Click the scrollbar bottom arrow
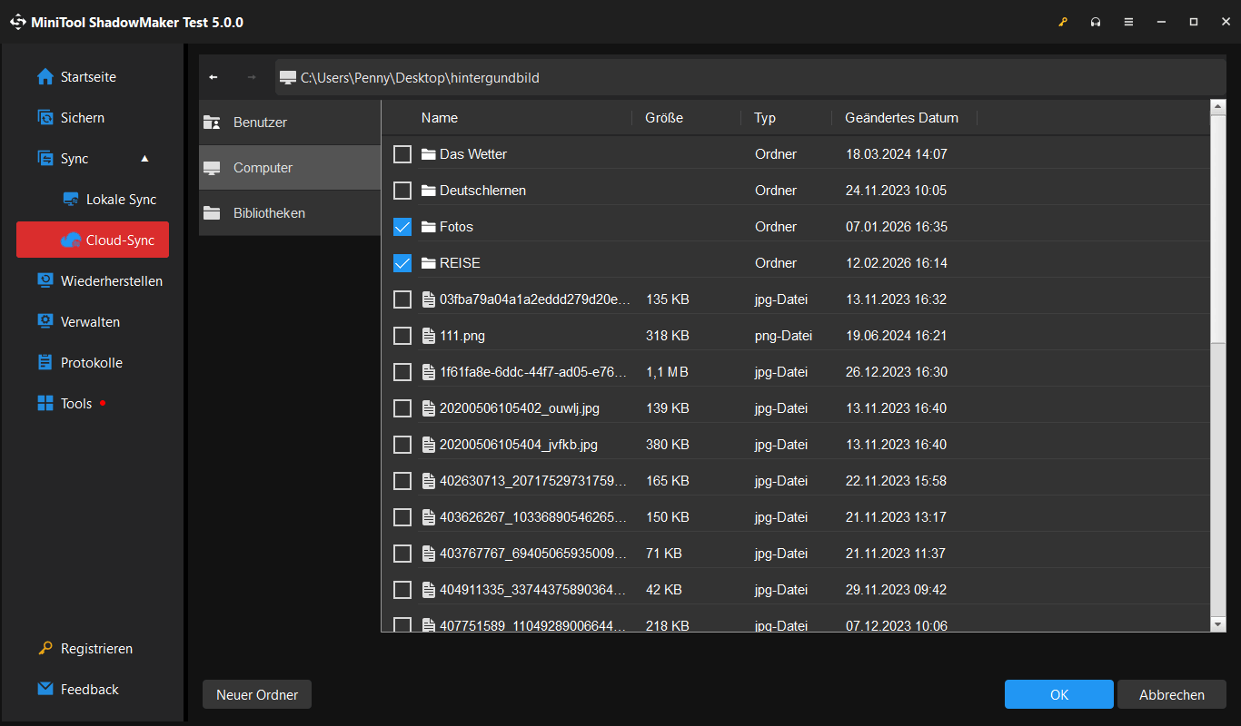Viewport: 1241px width, 726px height. click(1218, 624)
